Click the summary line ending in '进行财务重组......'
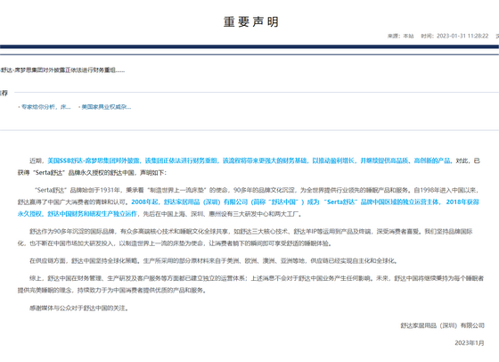 point(62,70)
